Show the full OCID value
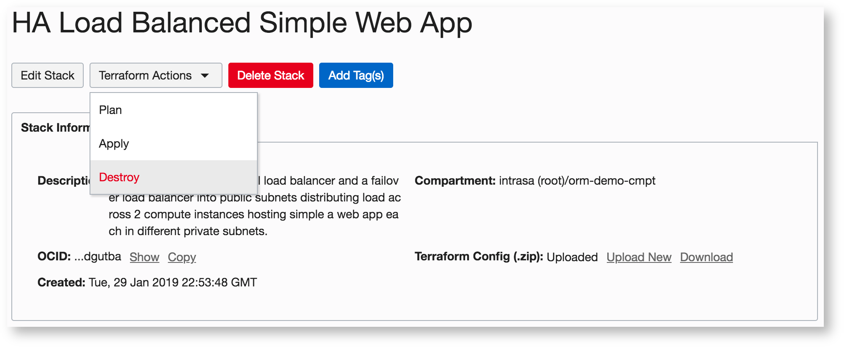The height and width of the screenshot is (347, 844). click(x=144, y=257)
